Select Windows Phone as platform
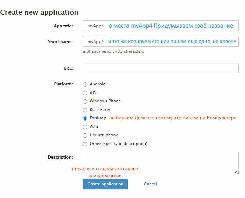Viewport: 245px width, 198px height. pyautogui.click(x=85, y=101)
